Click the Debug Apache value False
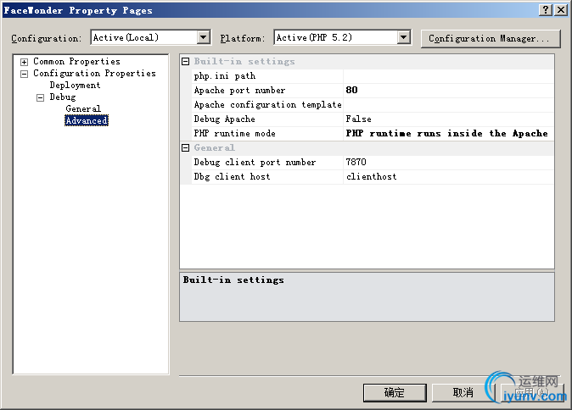This screenshot has width=572, height=410. coord(448,119)
